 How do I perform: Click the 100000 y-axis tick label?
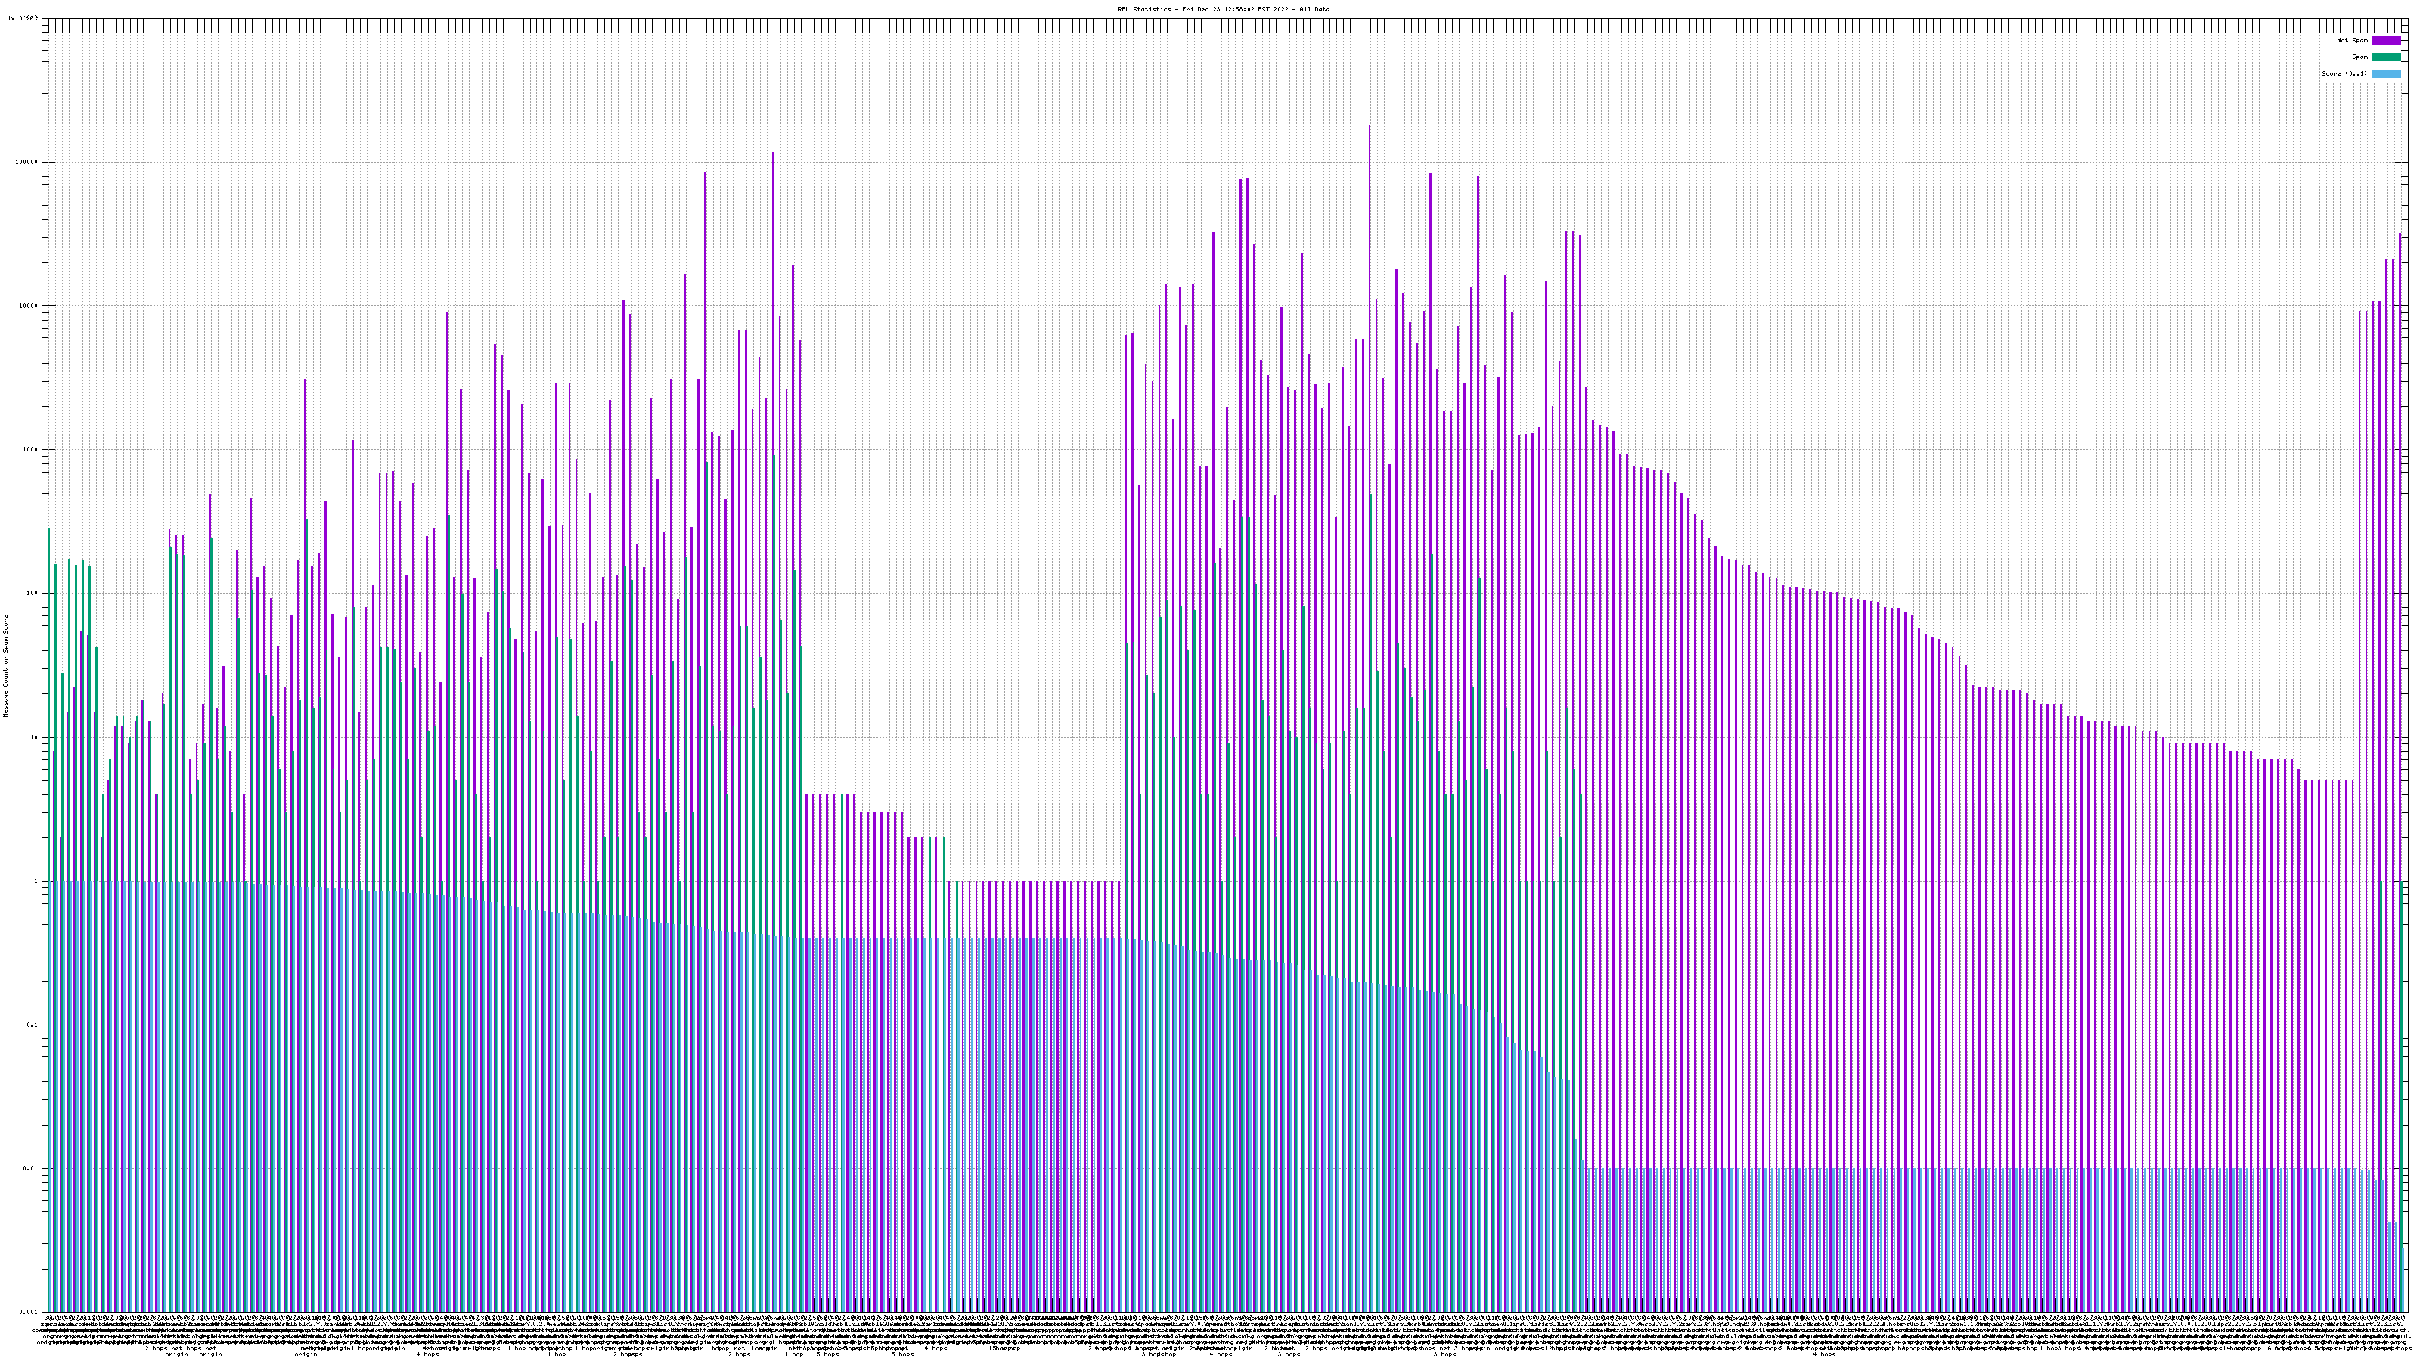[x=27, y=163]
